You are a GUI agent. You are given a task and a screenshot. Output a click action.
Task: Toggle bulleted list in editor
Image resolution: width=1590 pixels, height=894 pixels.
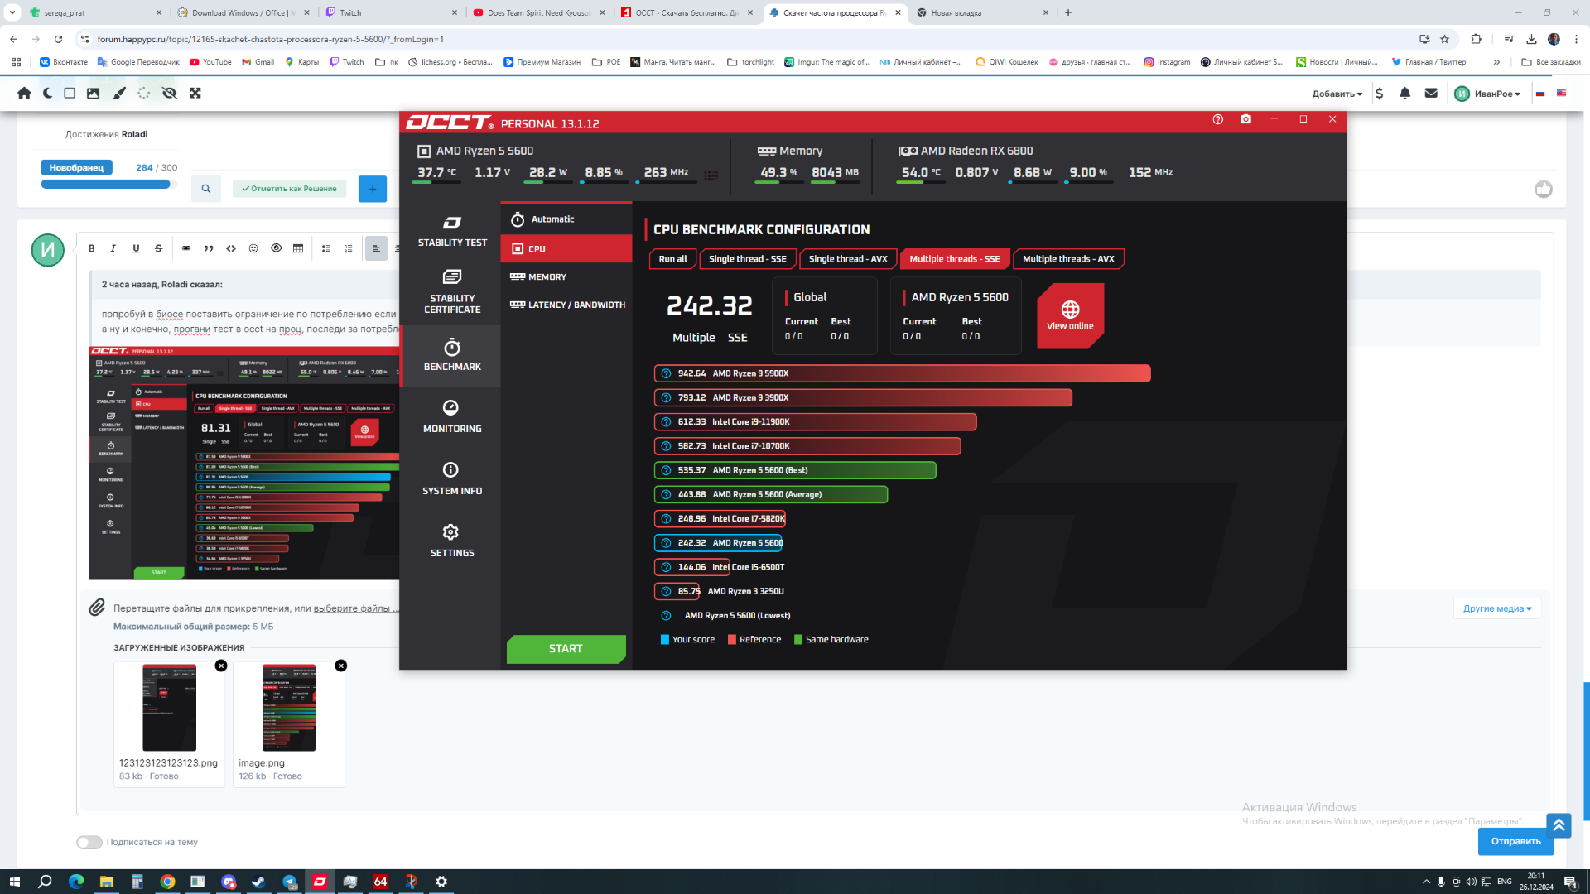point(326,248)
